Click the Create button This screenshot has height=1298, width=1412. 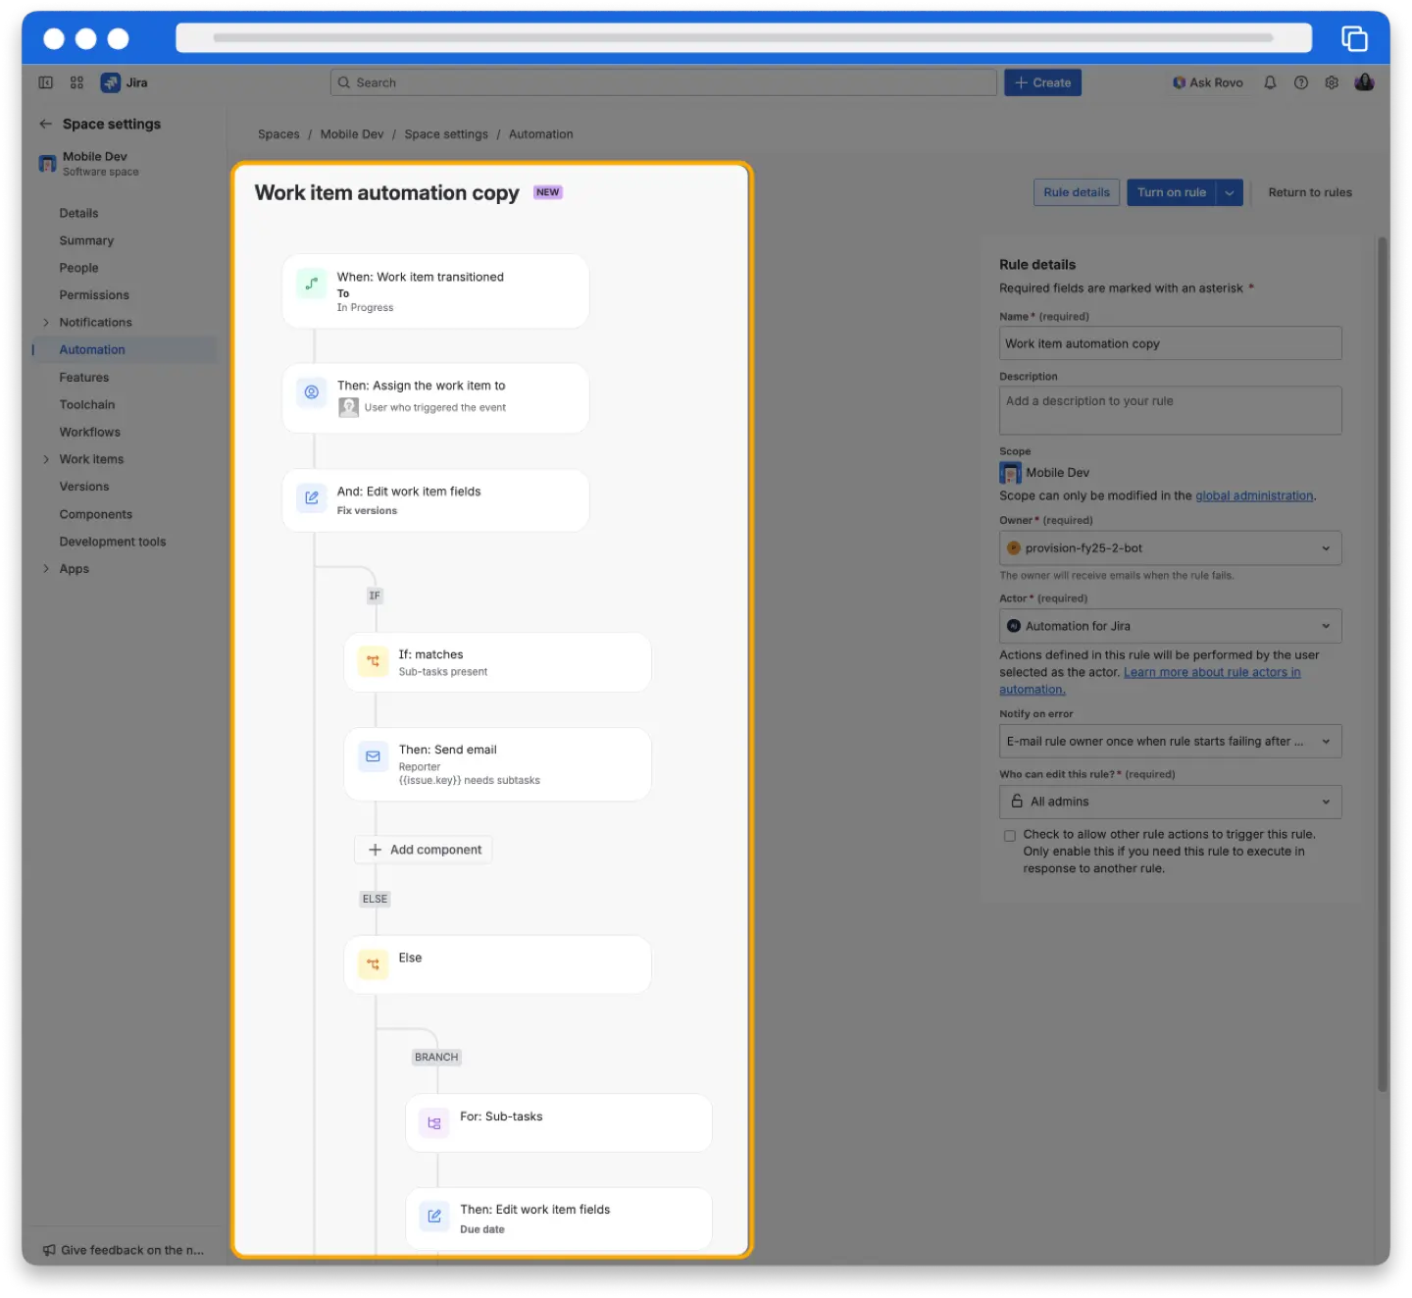1042,82
